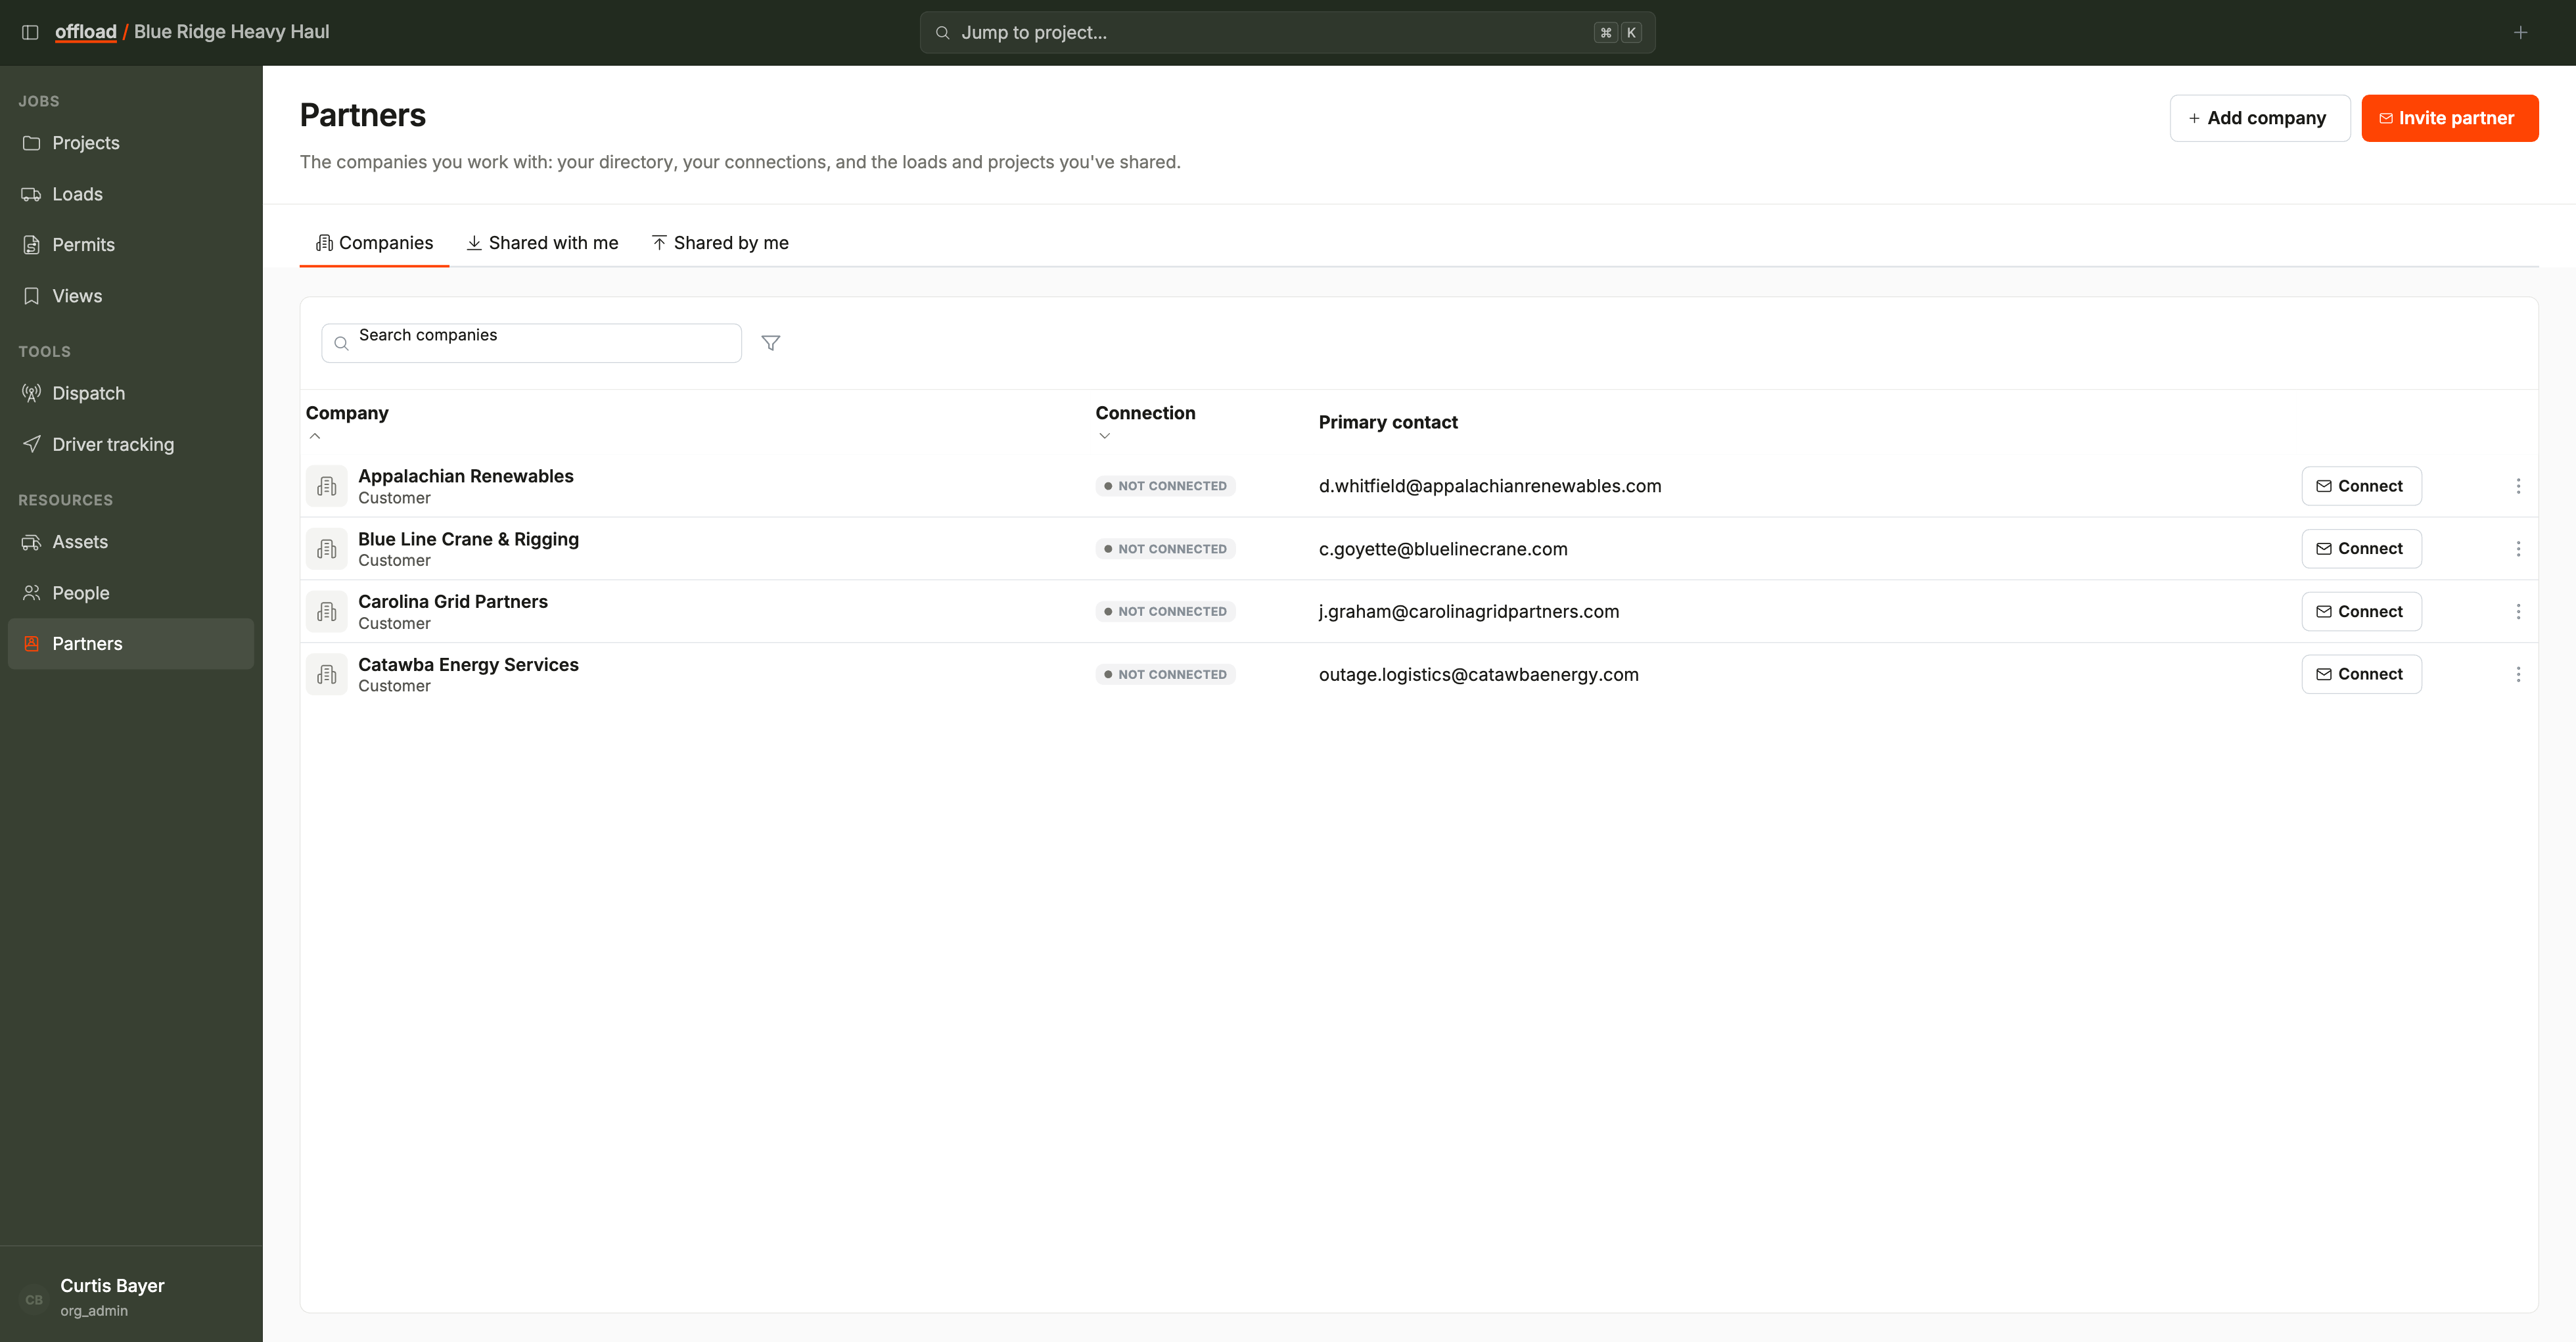Click the plus icon in top bar
The height and width of the screenshot is (1342, 2576).
pos(2520,32)
